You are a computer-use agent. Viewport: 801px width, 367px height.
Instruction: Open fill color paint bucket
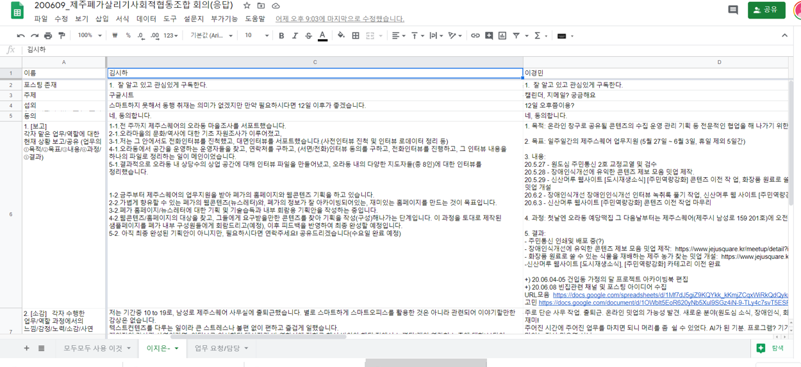(x=341, y=36)
